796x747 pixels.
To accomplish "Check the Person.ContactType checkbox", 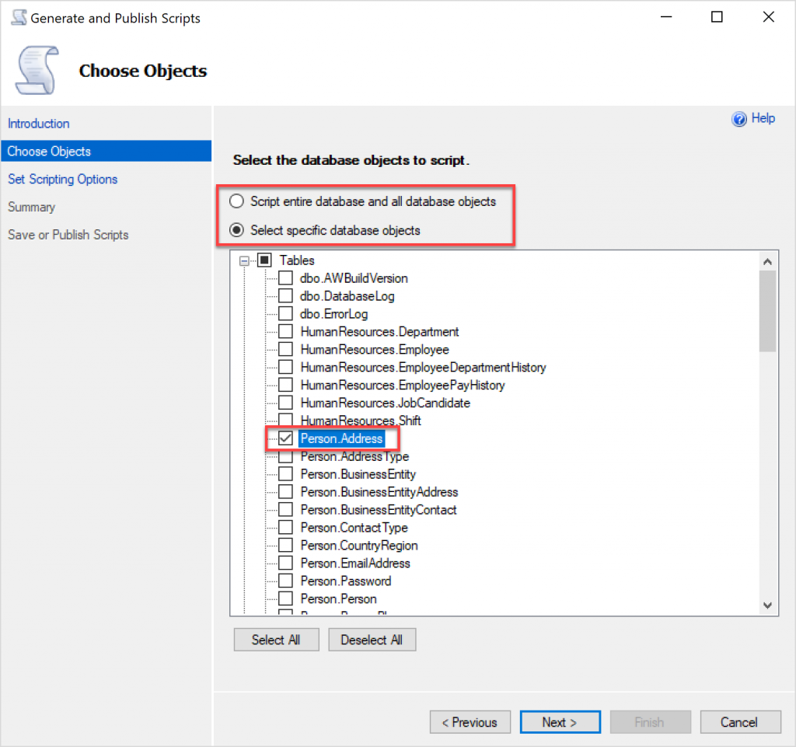I will coord(286,527).
